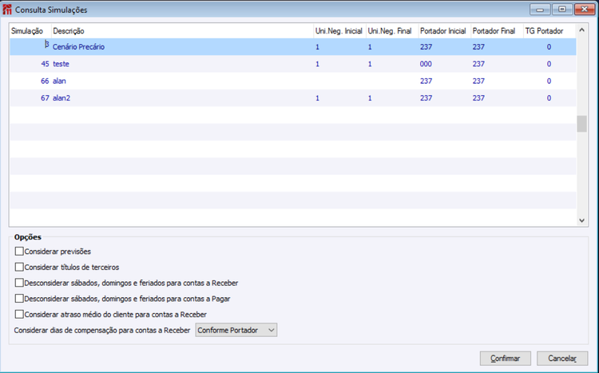Maximize the Consulta Simulações window
The image size is (599, 373).
click(562, 10)
